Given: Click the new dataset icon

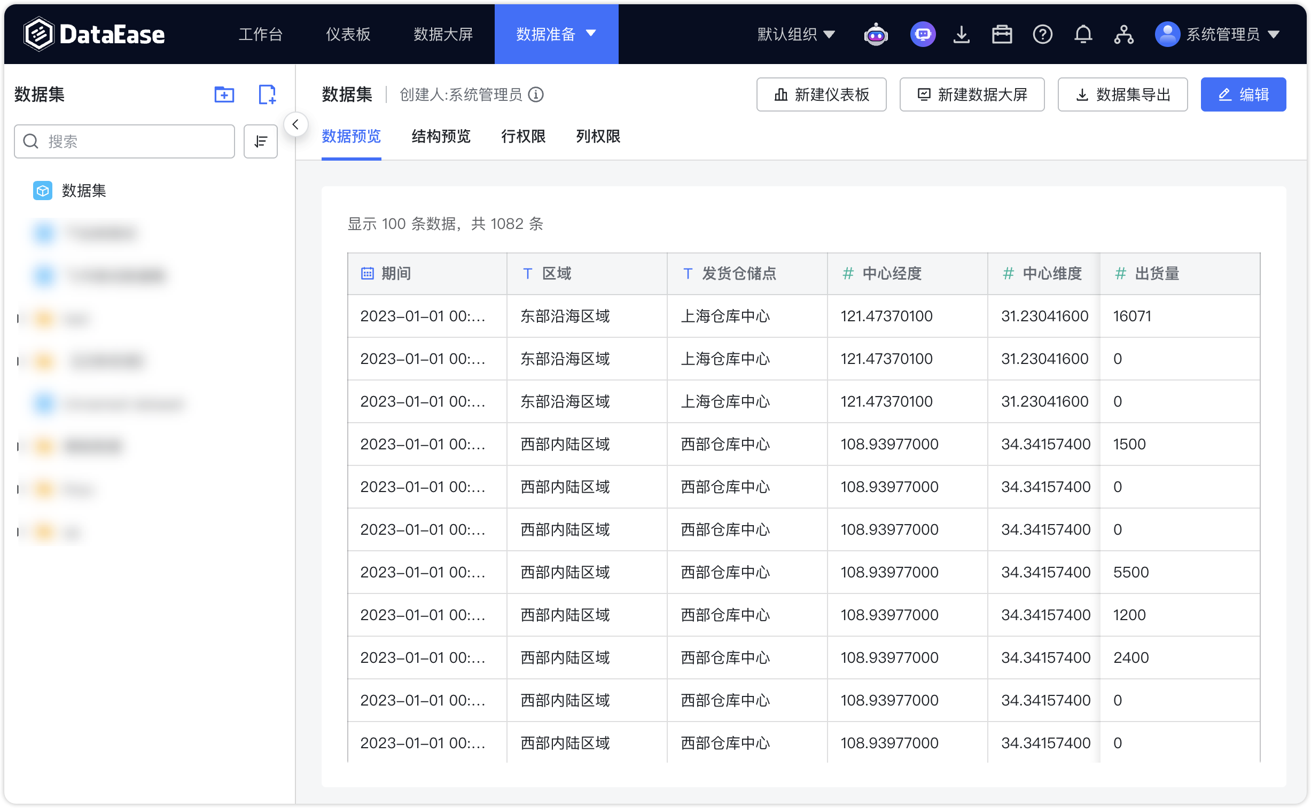Looking at the screenshot, I should point(267,94).
